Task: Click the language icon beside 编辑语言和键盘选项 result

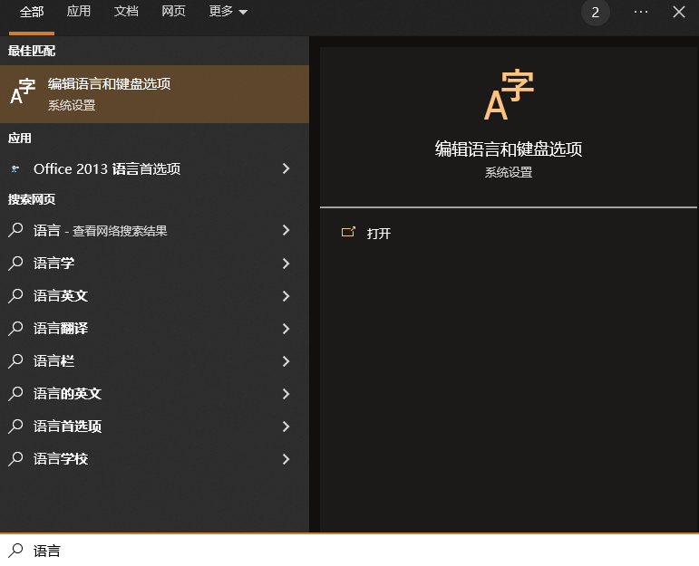Action: pyautogui.click(x=23, y=92)
